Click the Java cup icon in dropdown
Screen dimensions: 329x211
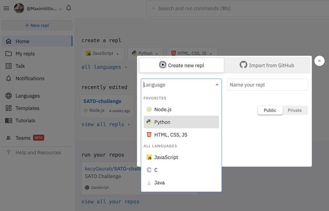click(149, 183)
